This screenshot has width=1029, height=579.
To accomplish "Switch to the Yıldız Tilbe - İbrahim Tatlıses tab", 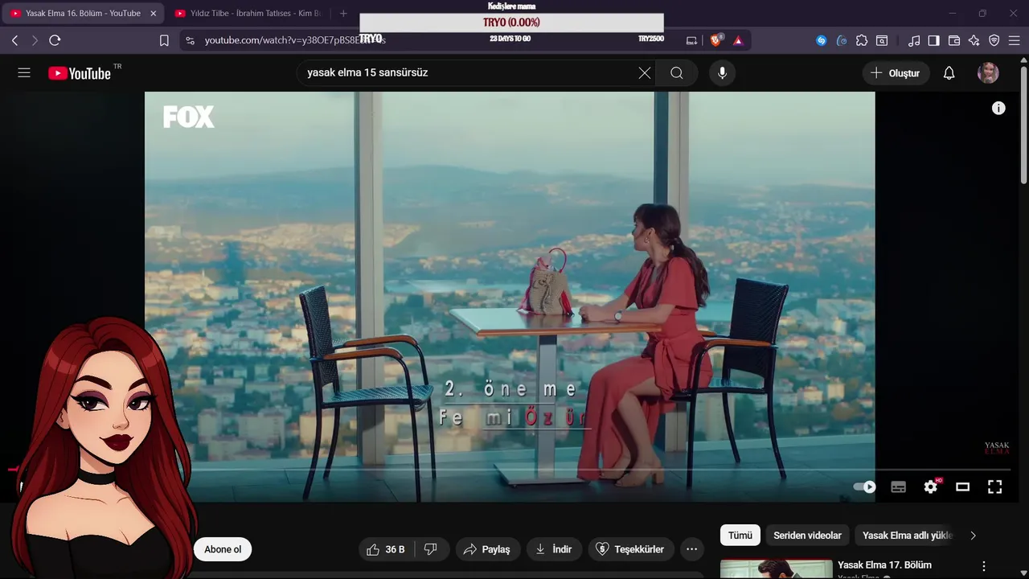I will coord(246,13).
